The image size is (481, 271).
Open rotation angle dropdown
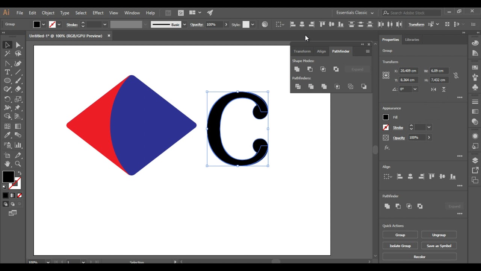[415, 89]
